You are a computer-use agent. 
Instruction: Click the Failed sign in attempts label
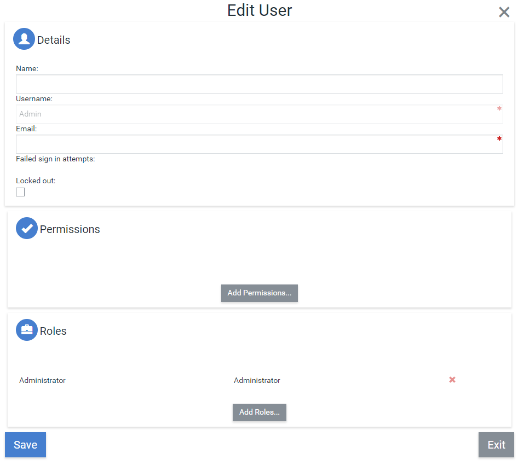(55, 159)
